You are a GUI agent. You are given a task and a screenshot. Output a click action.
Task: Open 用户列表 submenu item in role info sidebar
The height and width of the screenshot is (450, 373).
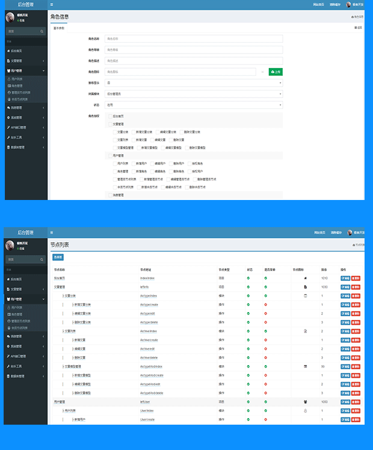(x=15, y=79)
